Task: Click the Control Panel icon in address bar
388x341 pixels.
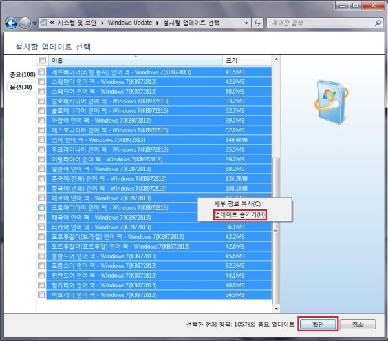Action: tap(44, 23)
